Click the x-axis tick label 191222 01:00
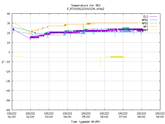Image resolution: width=165 pixels, height=124 pixels. tap(12, 115)
